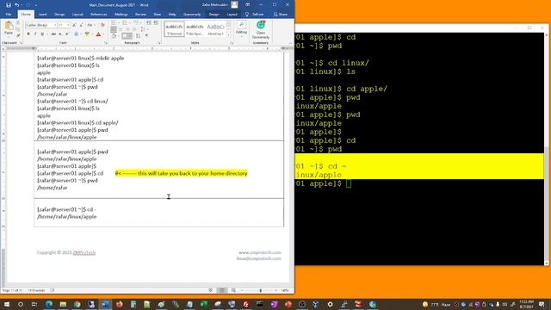
Task: Switch to Print Layout view in status bar
Action: pyautogui.click(x=222, y=290)
